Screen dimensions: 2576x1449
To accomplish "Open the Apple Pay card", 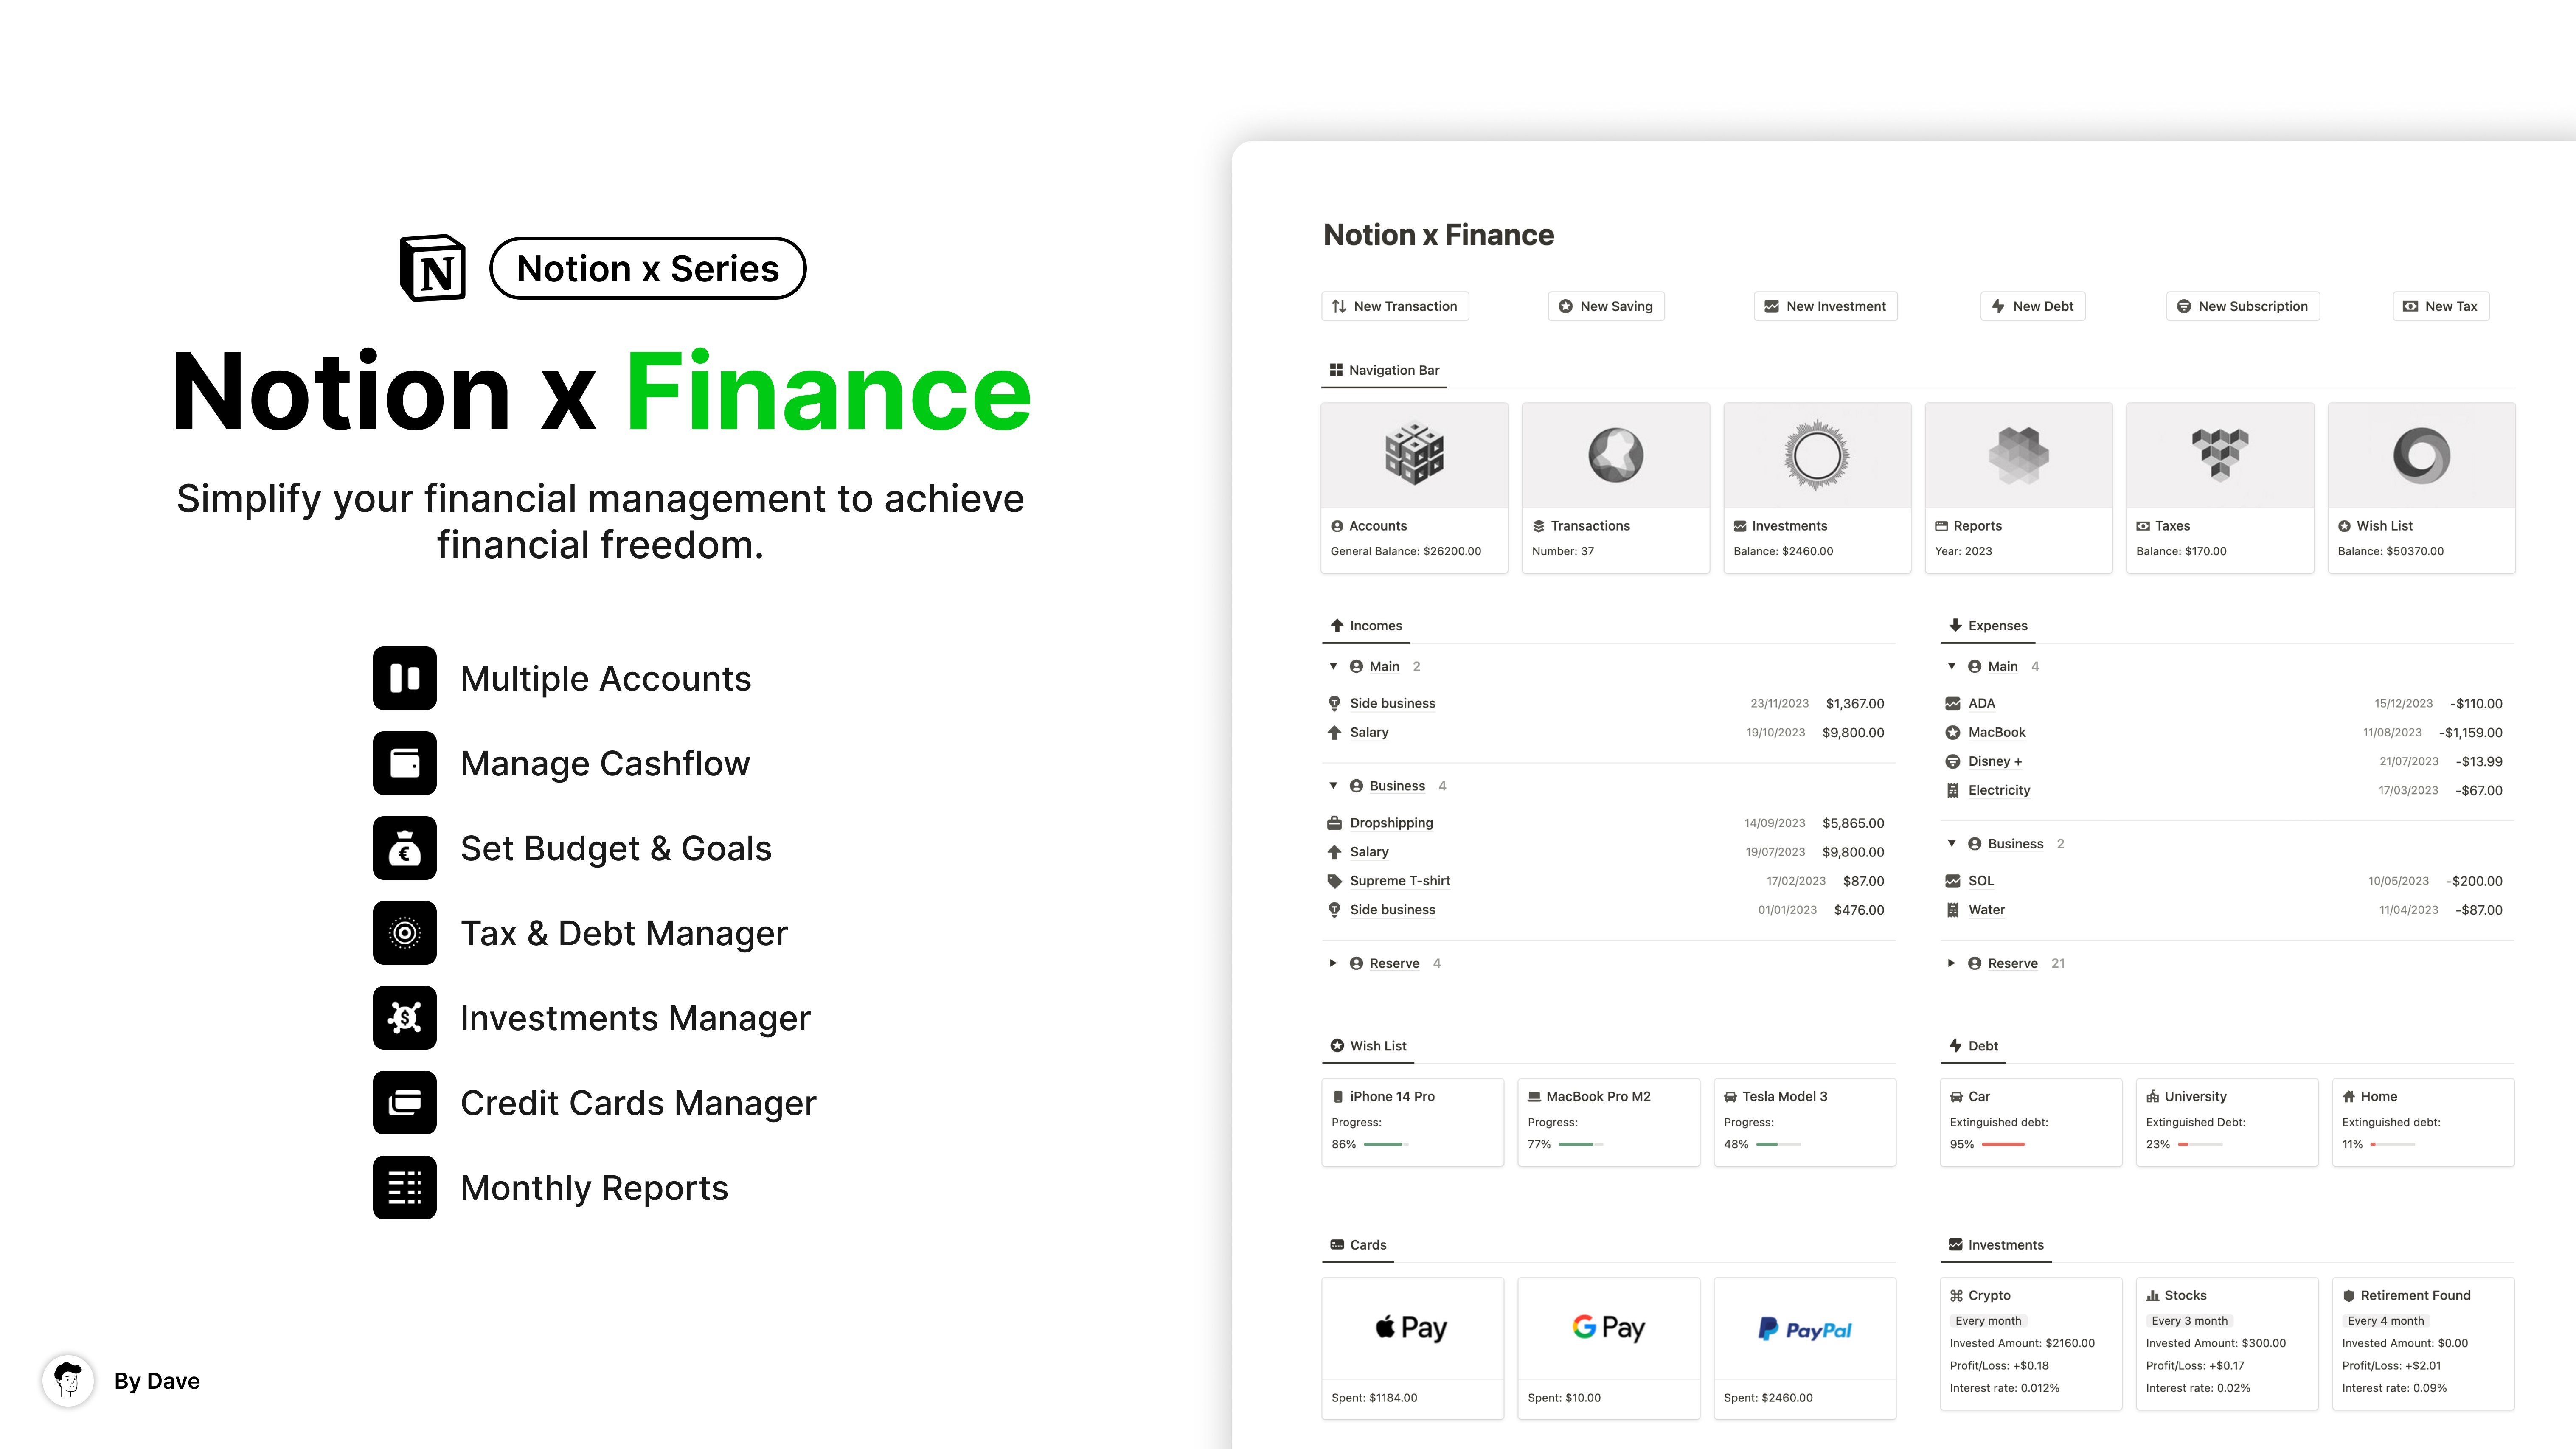I will pos(1413,1348).
